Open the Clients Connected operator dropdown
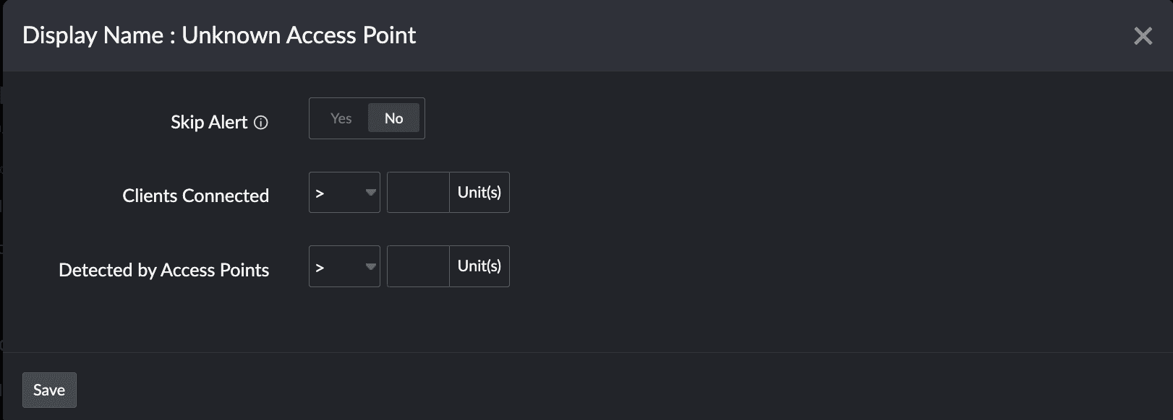 [x=344, y=193]
